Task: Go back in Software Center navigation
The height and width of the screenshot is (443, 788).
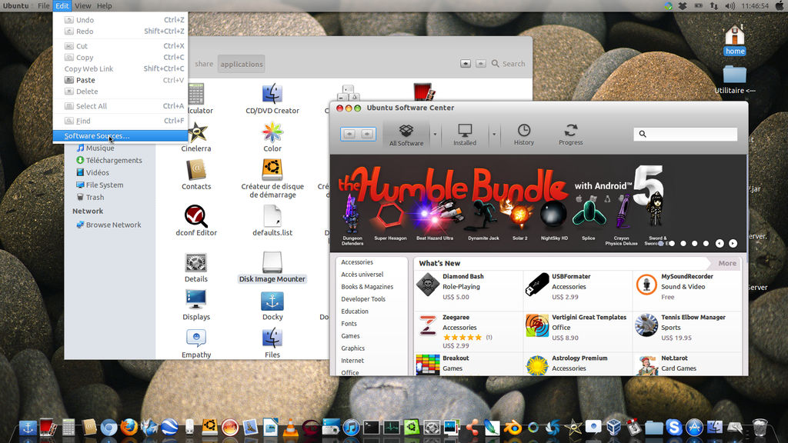Action: coord(349,134)
